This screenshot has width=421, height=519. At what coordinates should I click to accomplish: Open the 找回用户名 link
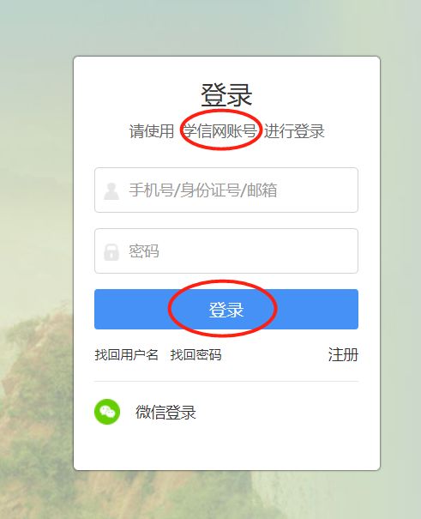pyautogui.click(x=126, y=355)
